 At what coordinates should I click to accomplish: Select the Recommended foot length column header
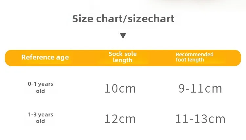(x=195, y=57)
